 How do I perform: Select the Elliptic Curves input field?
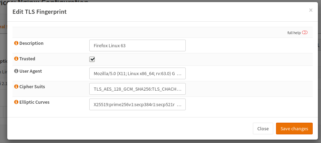coord(137,104)
